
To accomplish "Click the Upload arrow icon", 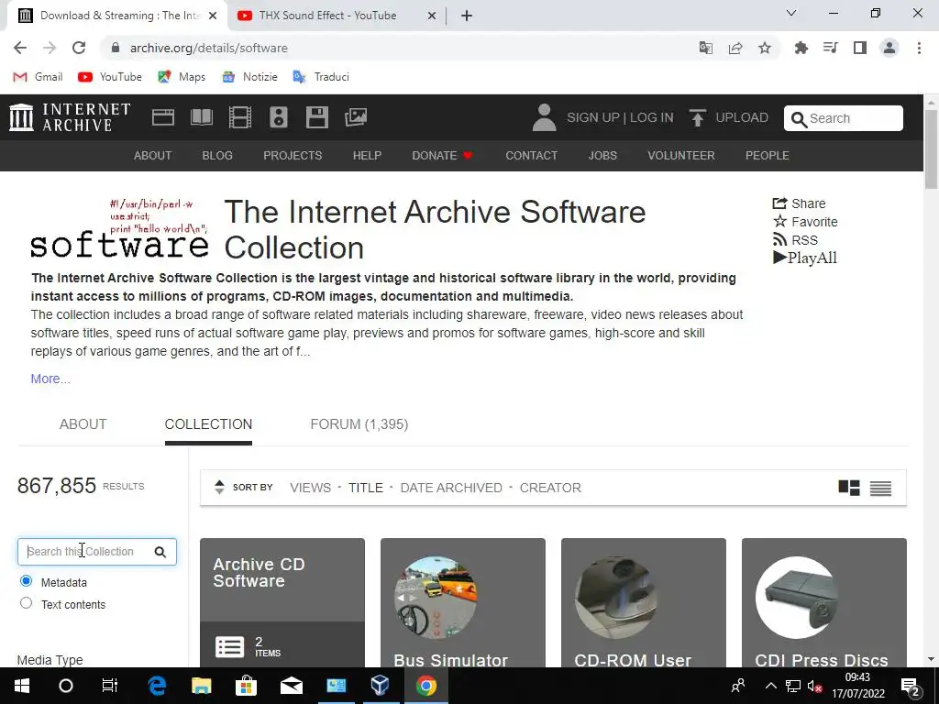I will [697, 117].
